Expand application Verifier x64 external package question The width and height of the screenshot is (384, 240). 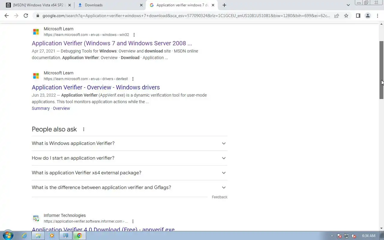130,173
